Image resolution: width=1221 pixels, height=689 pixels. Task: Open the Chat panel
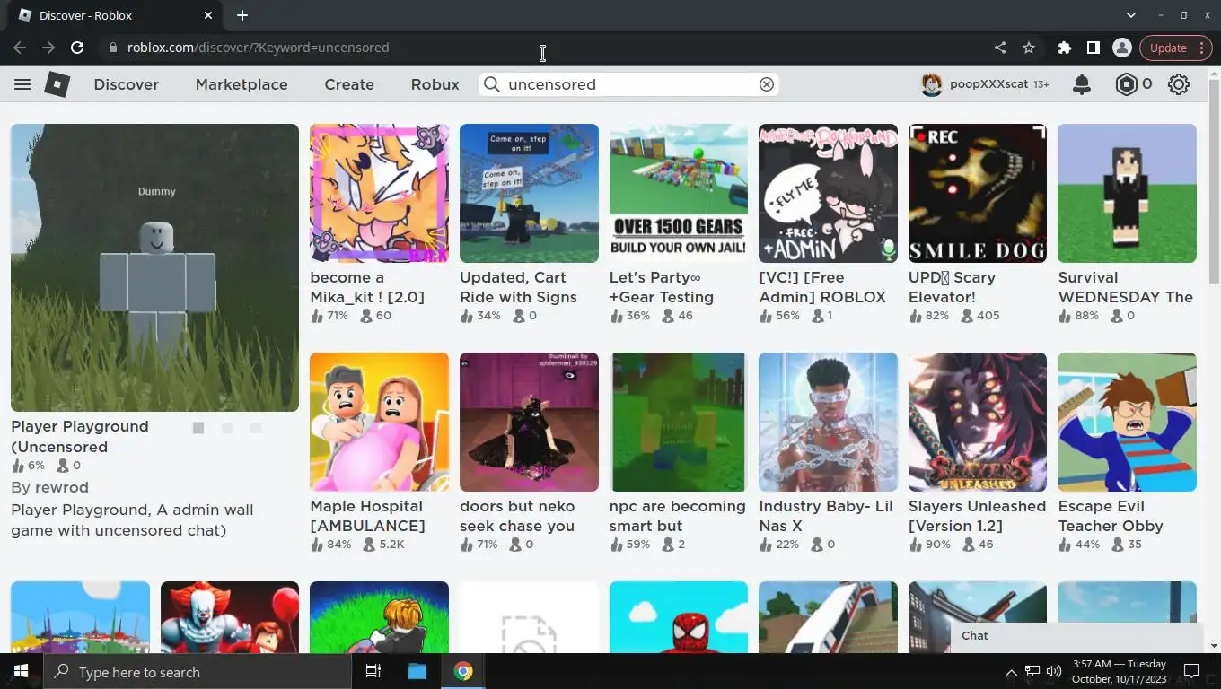1076,636
